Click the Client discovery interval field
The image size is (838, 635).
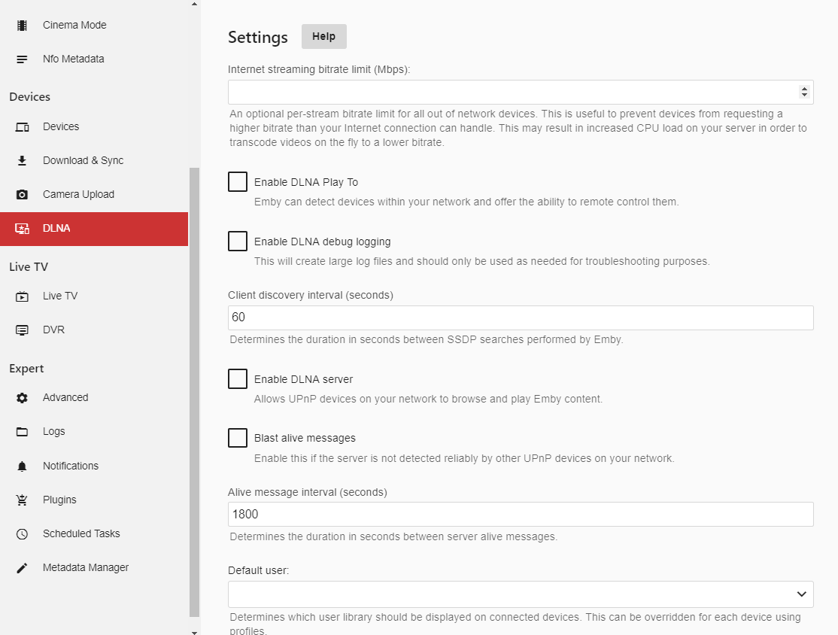coord(521,317)
